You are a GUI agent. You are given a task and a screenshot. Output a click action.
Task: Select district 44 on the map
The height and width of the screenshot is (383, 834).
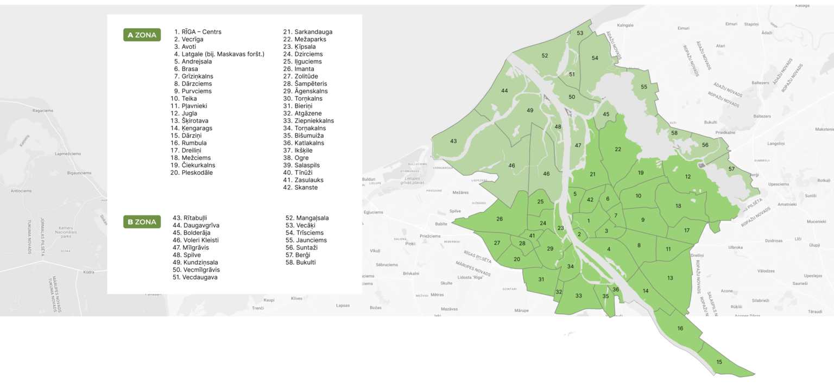[x=504, y=91]
